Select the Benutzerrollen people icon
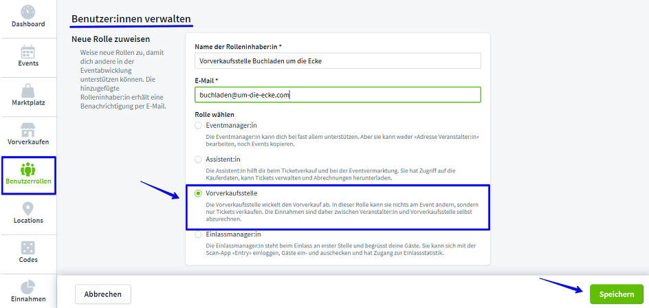The image size is (649, 308). (x=28, y=169)
